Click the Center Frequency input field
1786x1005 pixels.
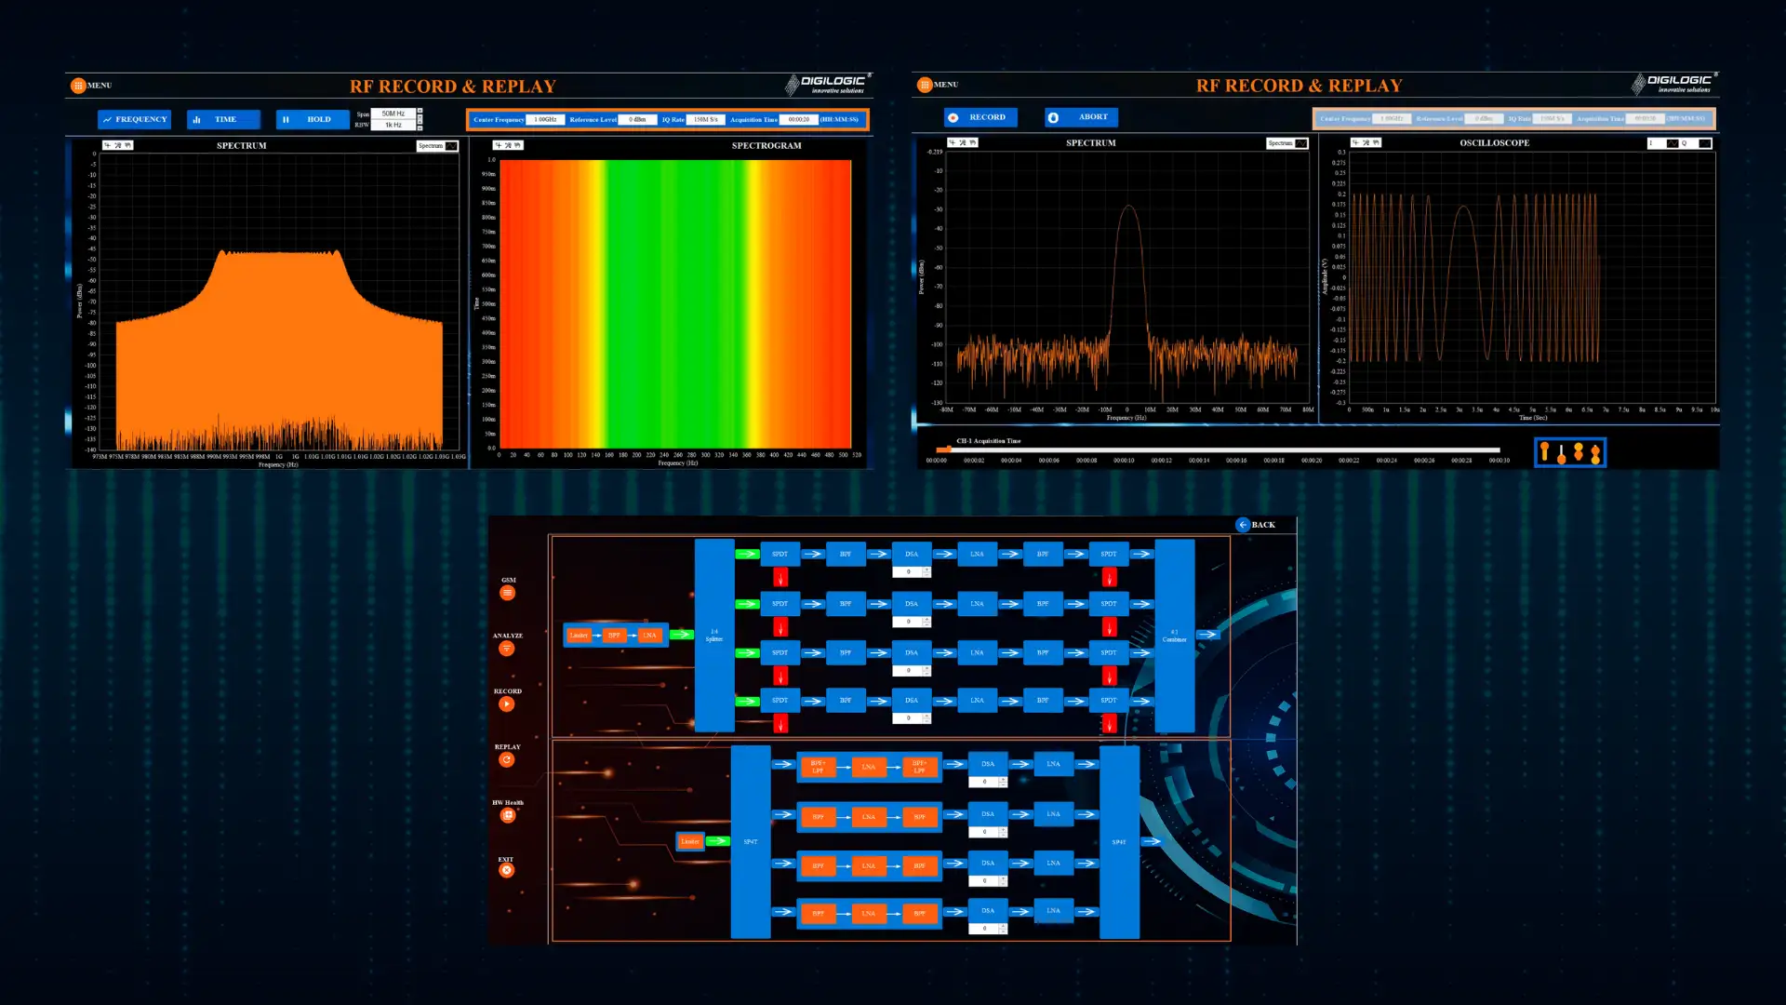pos(545,120)
